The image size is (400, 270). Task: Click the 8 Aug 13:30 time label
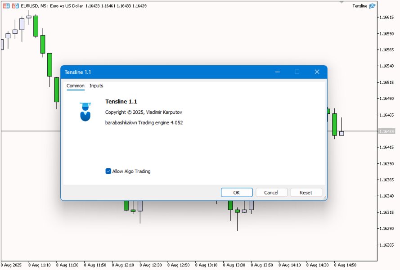click(234, 265)
